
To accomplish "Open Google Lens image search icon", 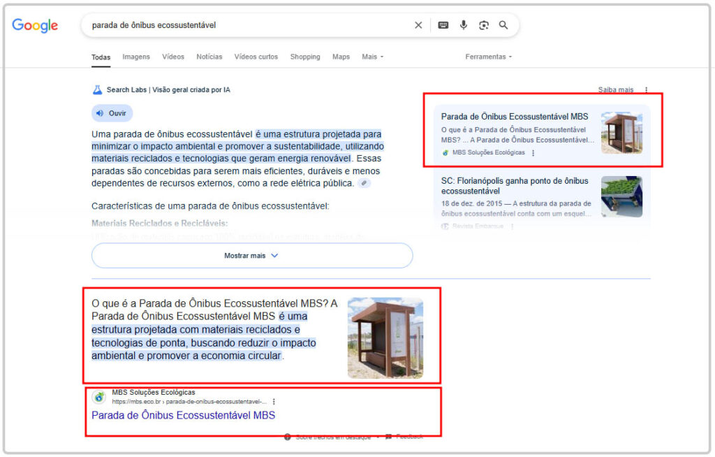I will pyautogui.click(x=484, y=25).
